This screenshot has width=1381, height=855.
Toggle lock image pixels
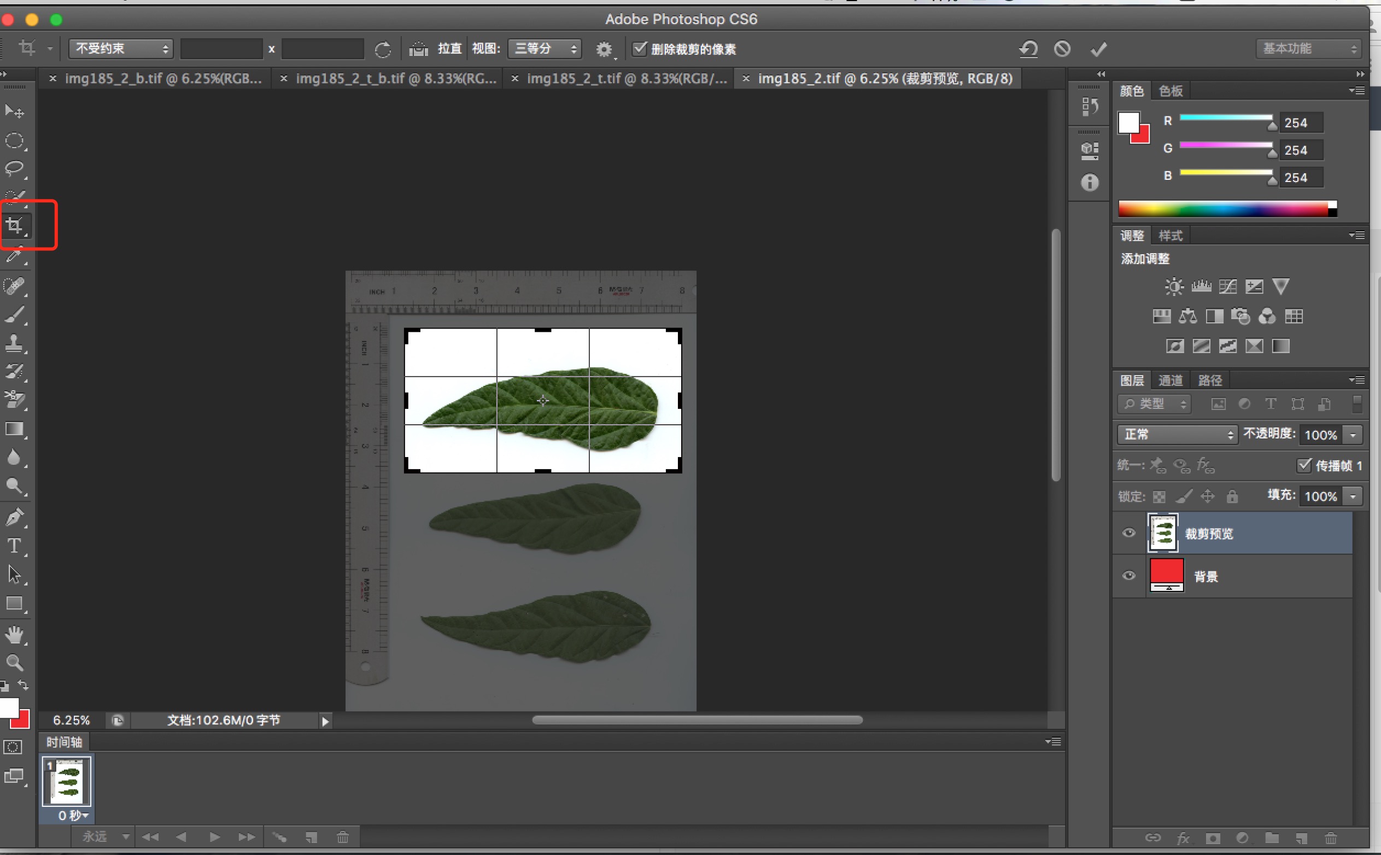tap(1184, 496)
